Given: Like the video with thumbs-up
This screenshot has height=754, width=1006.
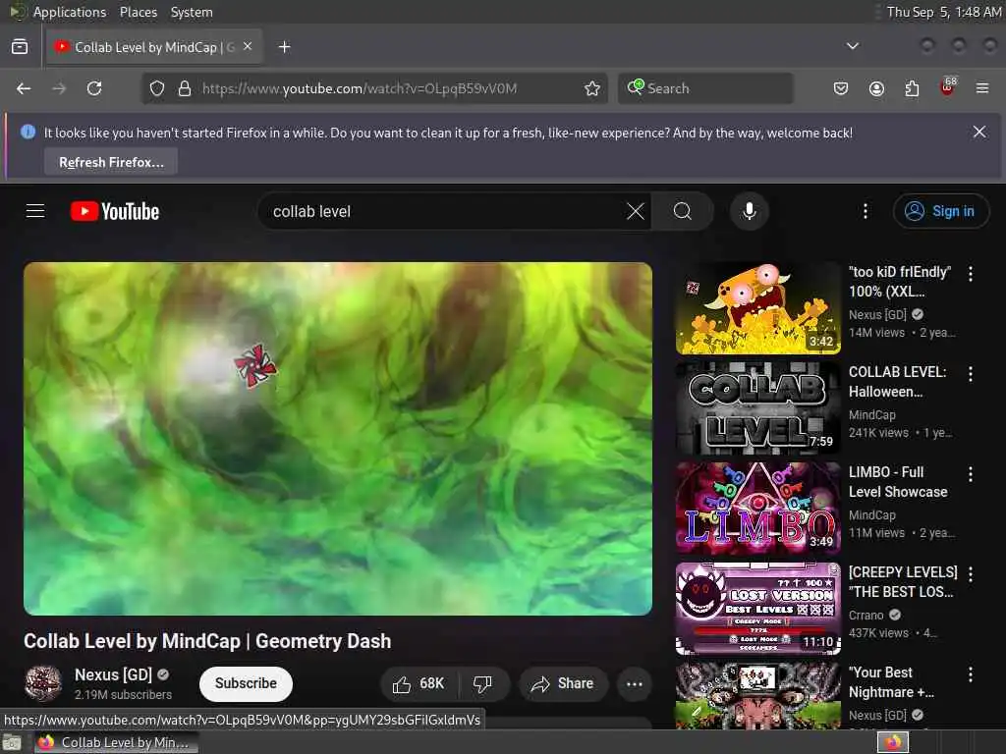Looking at the screenshot, I should (419, 684).
